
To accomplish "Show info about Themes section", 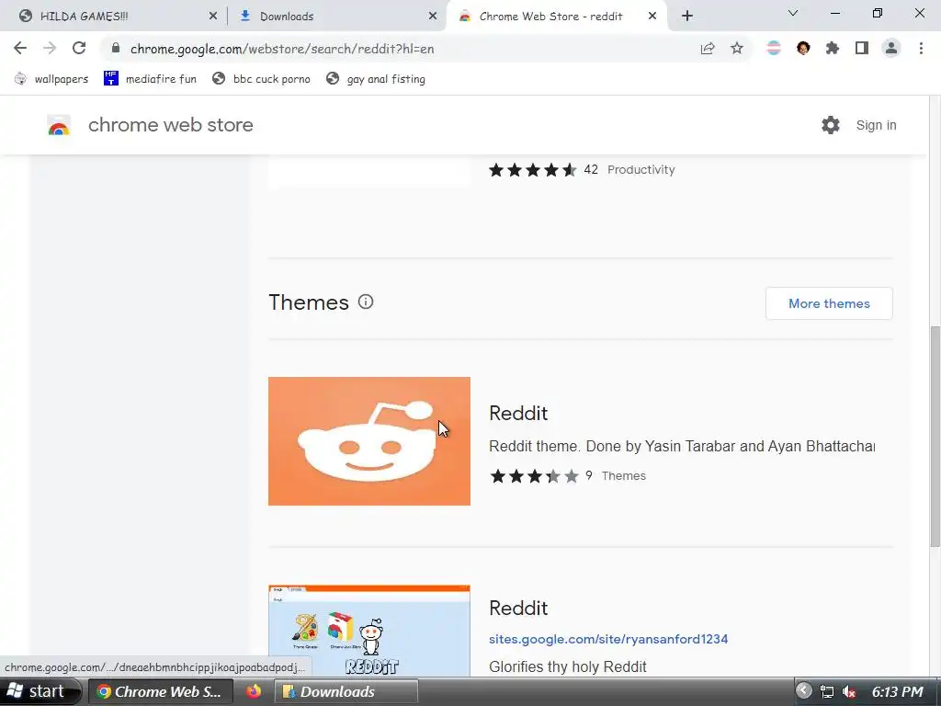I will [366, 302].
